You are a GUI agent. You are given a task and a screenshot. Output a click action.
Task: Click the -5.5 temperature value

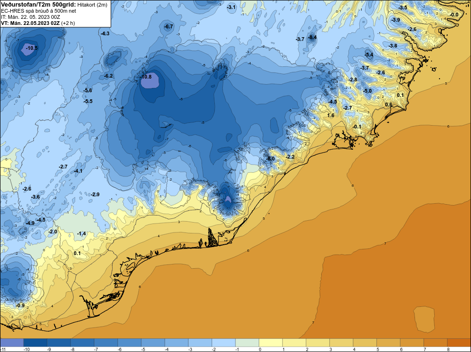click(88, 102)
